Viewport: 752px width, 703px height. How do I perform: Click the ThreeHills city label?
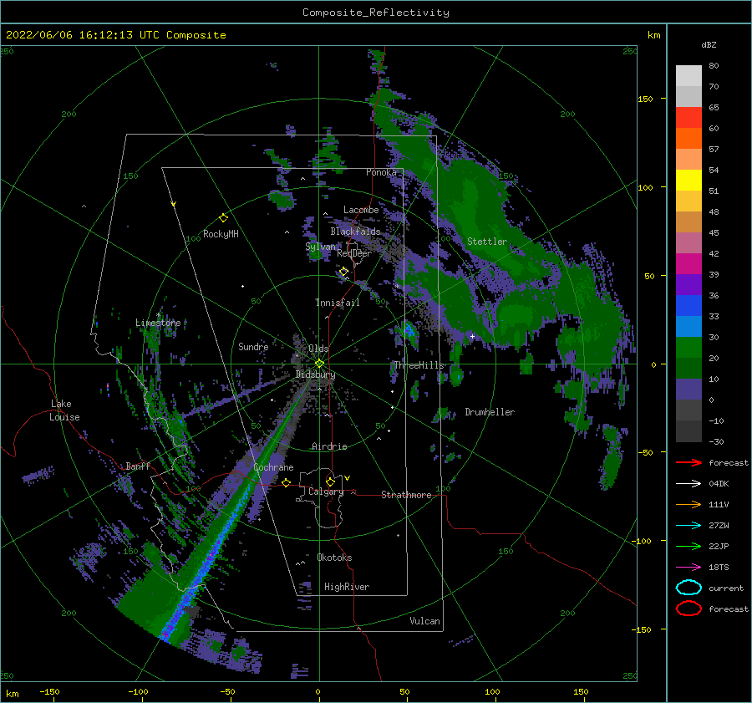419,365
